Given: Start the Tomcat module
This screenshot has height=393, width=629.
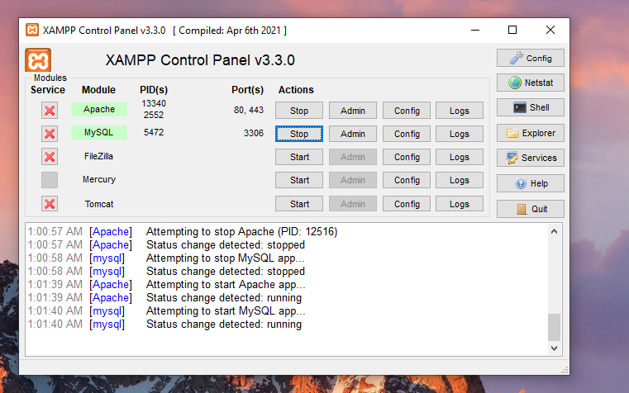Looking at the screenshot, I should (x=299, y=204).
